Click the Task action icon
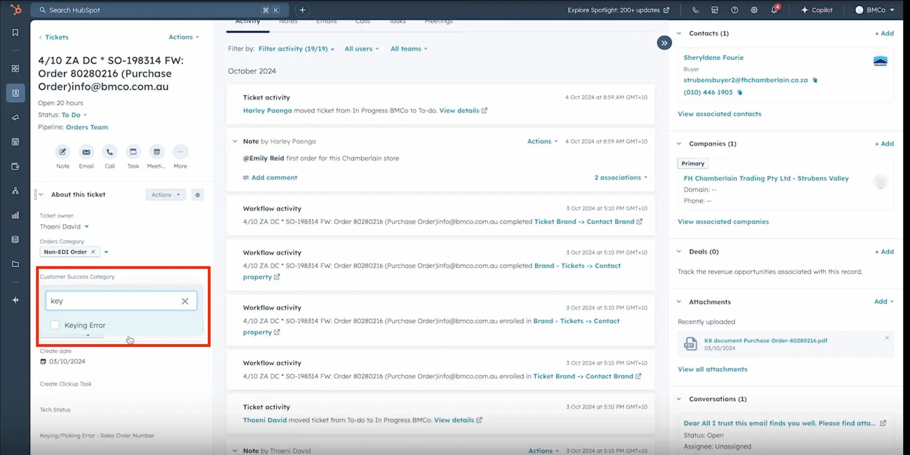 (133, 152)
